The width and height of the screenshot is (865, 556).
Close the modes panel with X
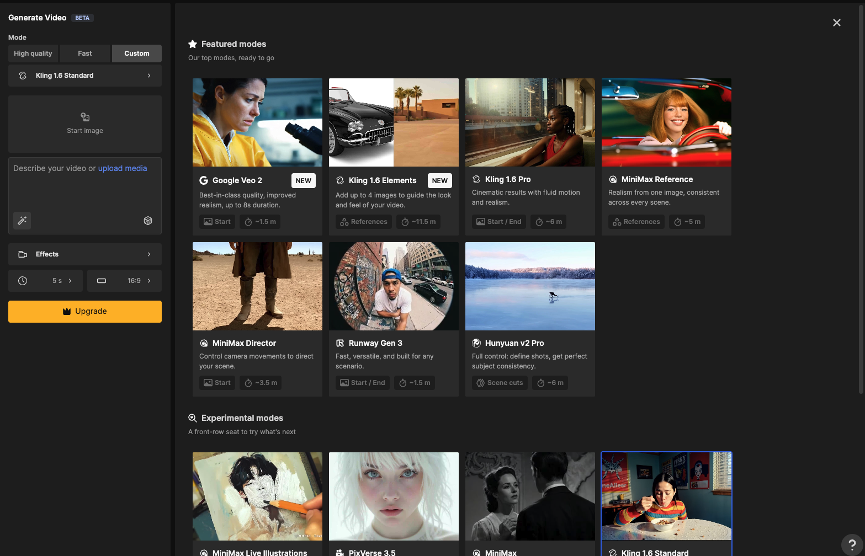click(837, 23)
